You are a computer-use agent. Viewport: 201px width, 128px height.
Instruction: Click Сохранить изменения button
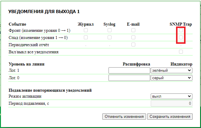pos(170,116)
